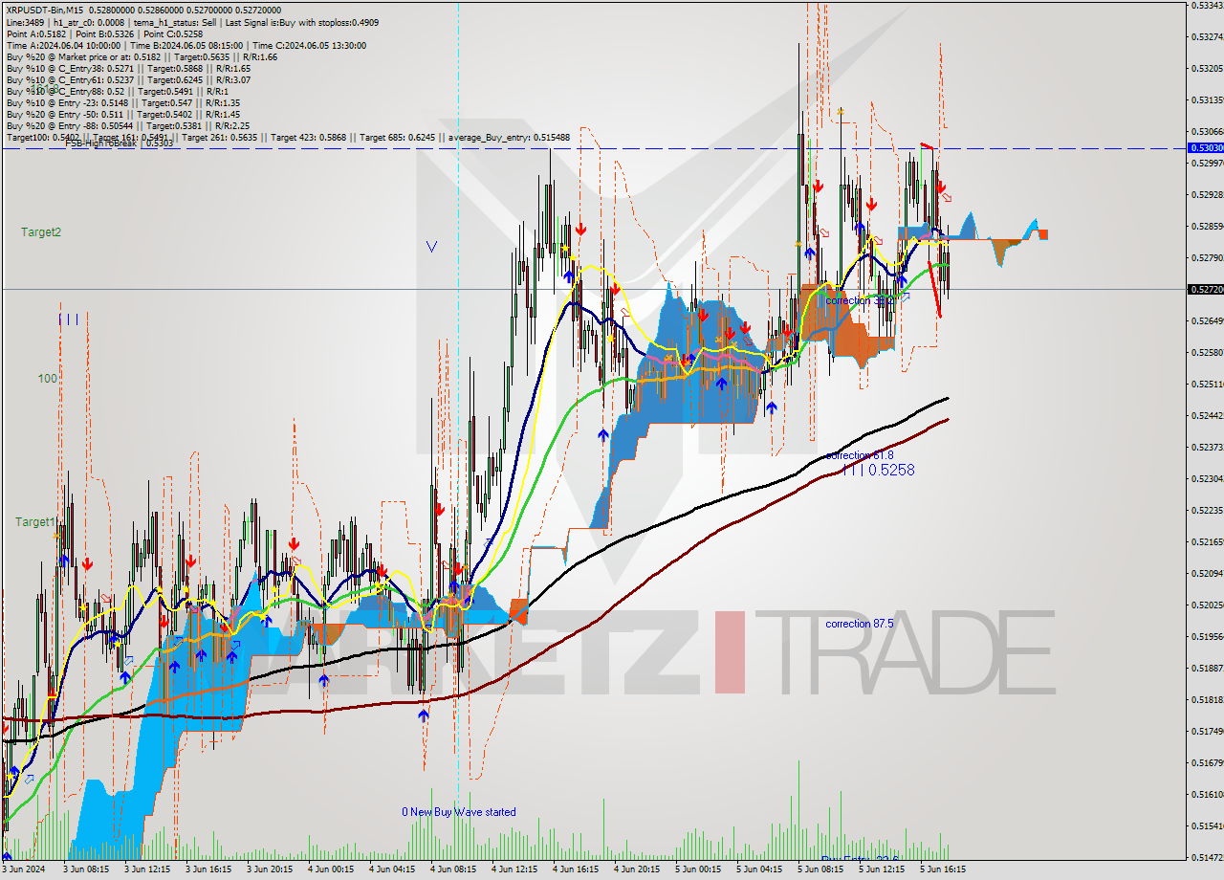Image resolution: width=1224 pixels, height=880 pixels.
Task: Click the 'Target 685: 0.6245' text
Action: point(396,138)
